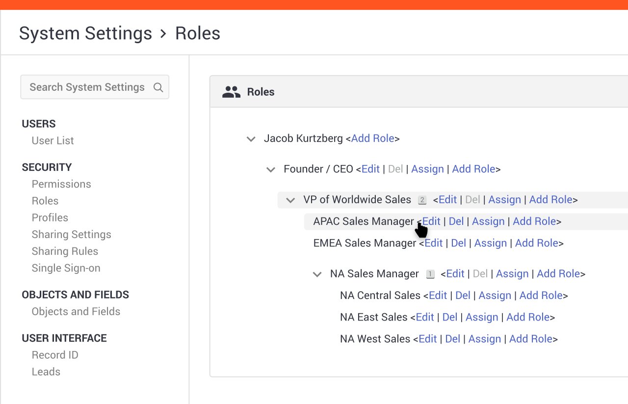Delete the EMEA Sales Manager role
Image resolution: width=628 pixels, height=404 pixels.
coord(458,243)
